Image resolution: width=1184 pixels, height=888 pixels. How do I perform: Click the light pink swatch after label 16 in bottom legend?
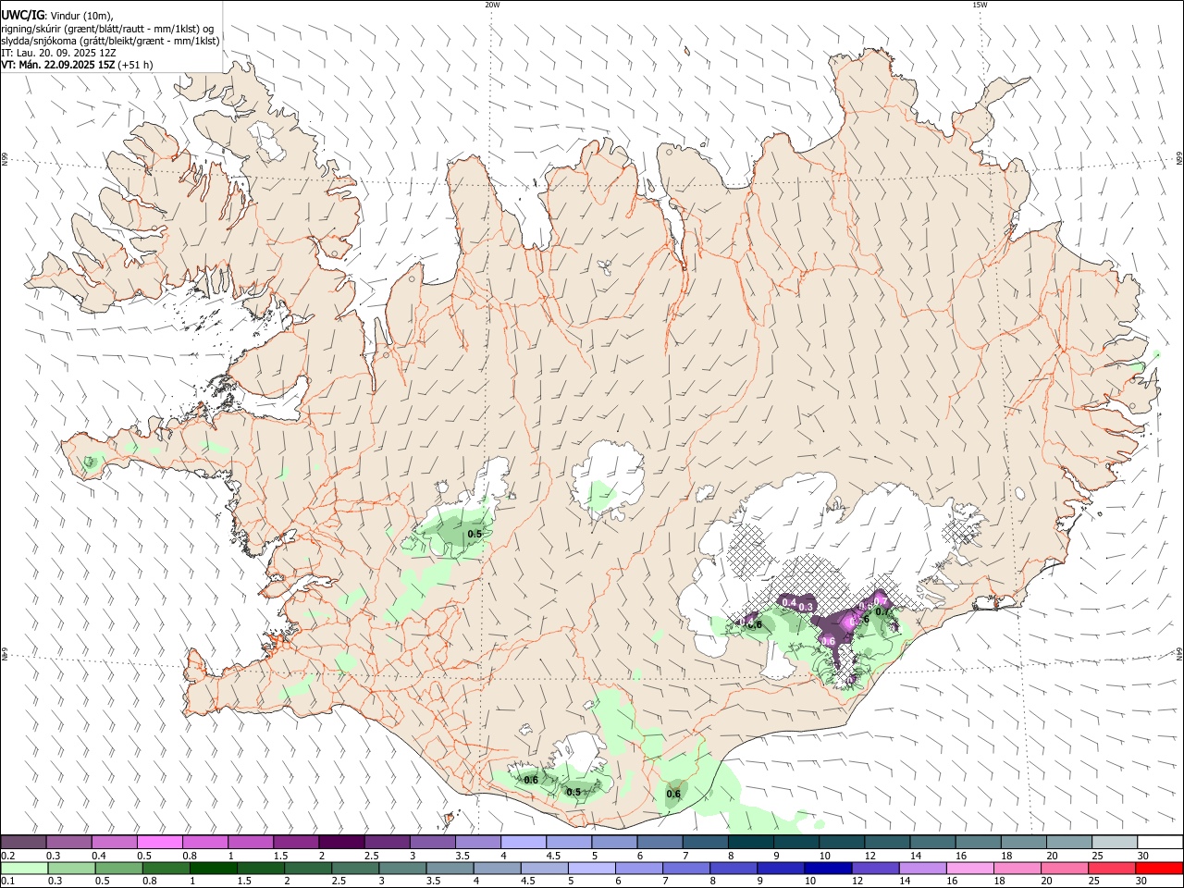pos(969,869)
